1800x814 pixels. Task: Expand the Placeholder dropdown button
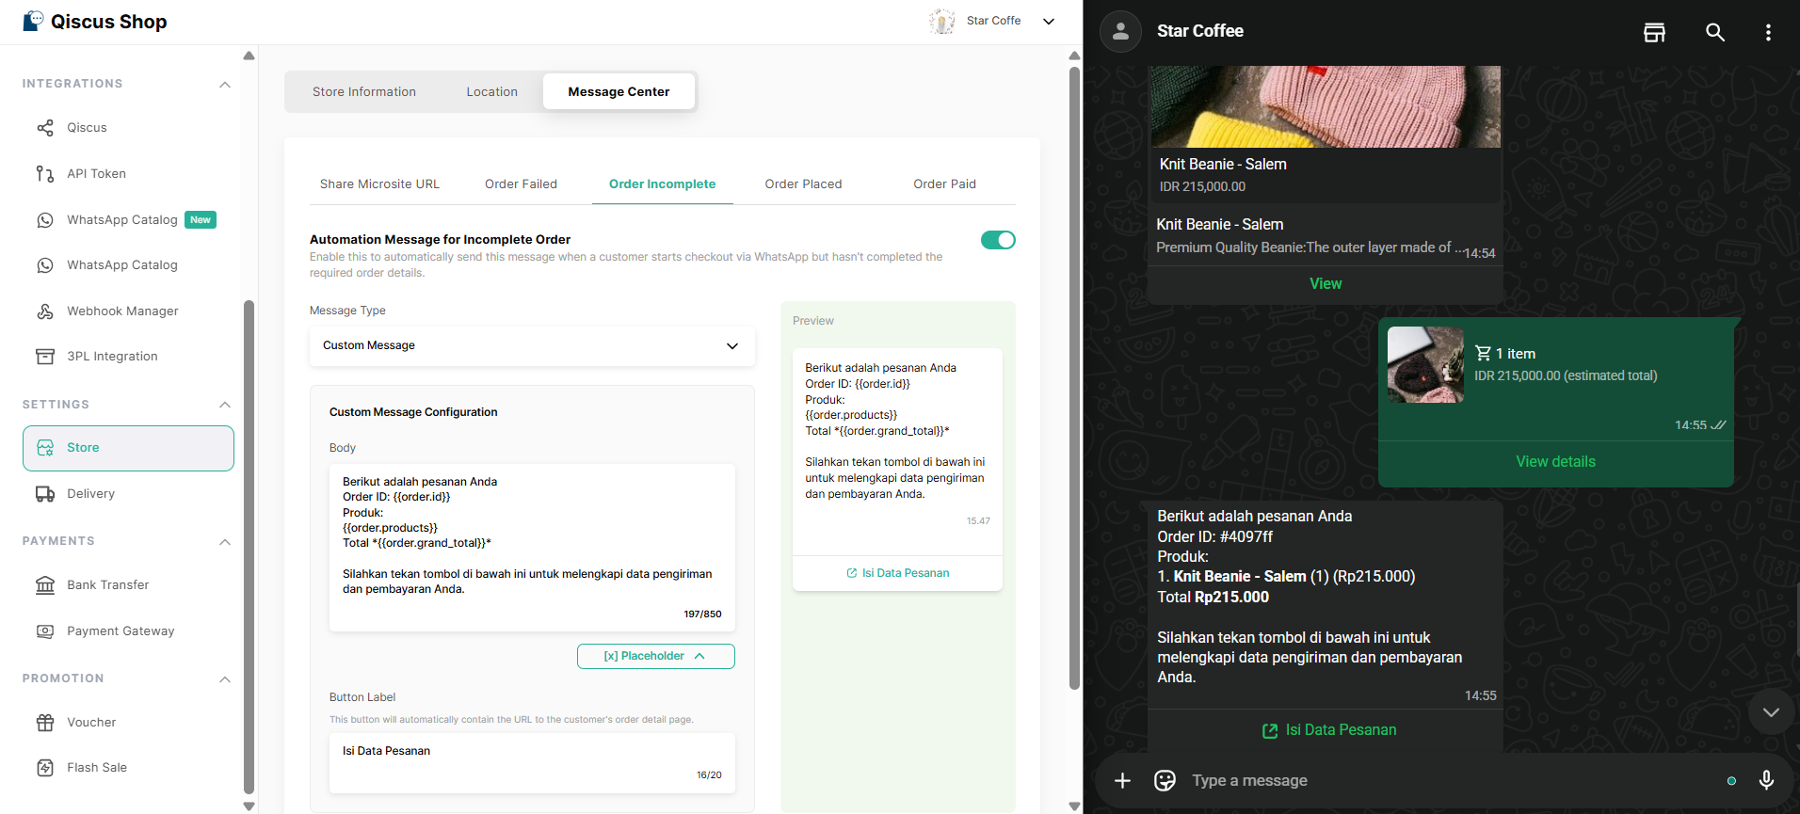[x=656, y=656]
